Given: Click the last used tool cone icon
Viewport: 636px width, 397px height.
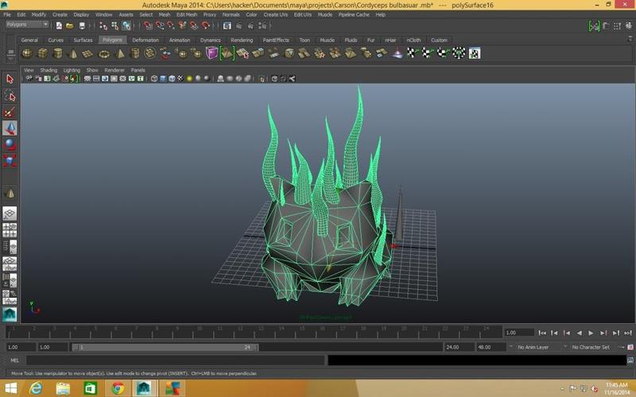Looking at the screenshot, I should click(x=10, y=194).
